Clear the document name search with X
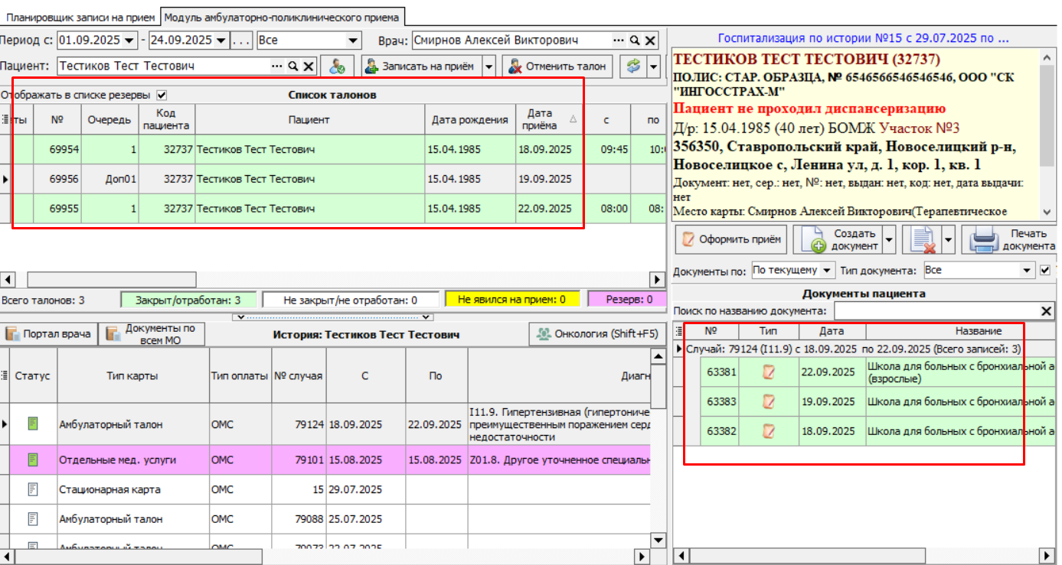The width and height of the screenshot is (1062, 565). pos(1046,311)
